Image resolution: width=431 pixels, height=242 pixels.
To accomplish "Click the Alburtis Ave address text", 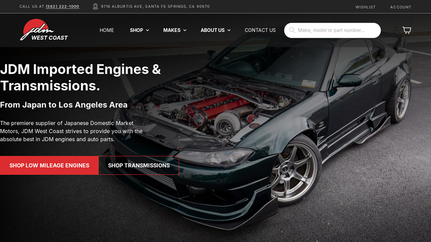I will pyautogui.click(x=155, y=6).
